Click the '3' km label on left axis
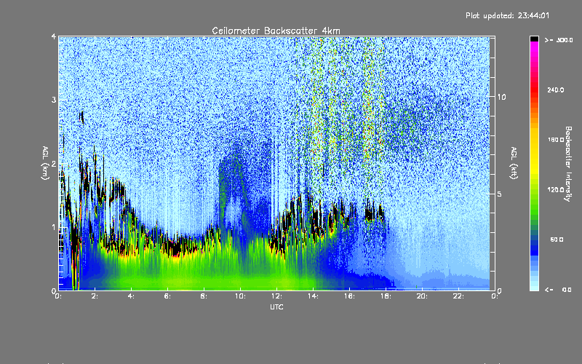 point(54,100)
